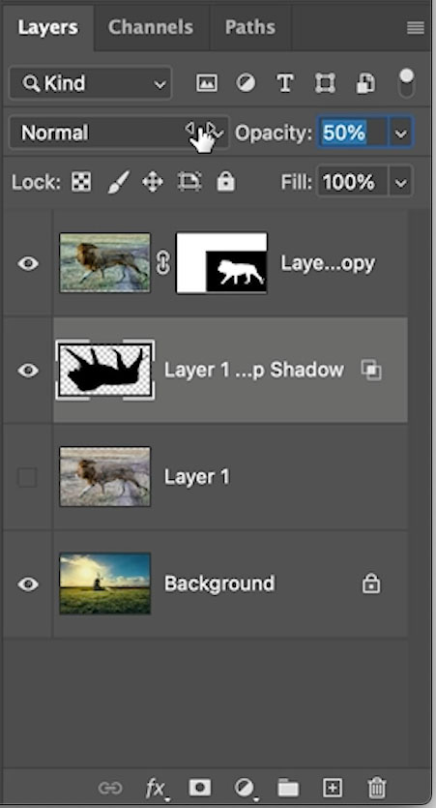The width and height of the screenshot is (436, 808).
Task: Filter layers by type layer icon
Action: pyautogui.click(x=284, y=83)
